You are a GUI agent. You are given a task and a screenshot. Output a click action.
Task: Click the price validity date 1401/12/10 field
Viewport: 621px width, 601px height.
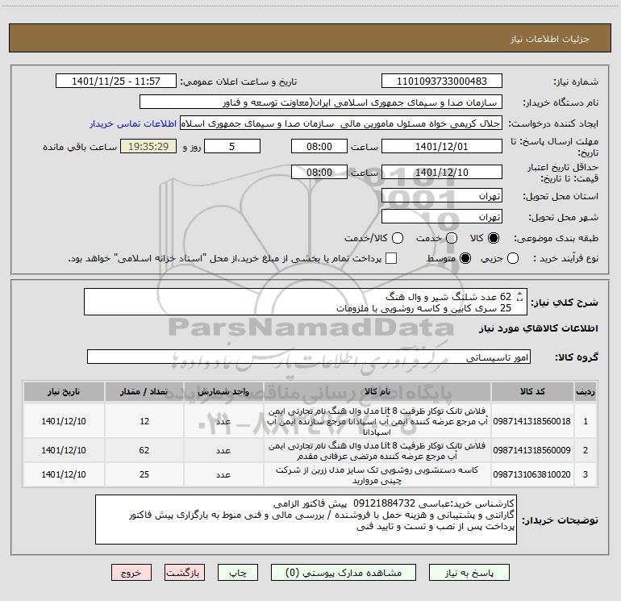pyautogui.click(x=442, y=172)
